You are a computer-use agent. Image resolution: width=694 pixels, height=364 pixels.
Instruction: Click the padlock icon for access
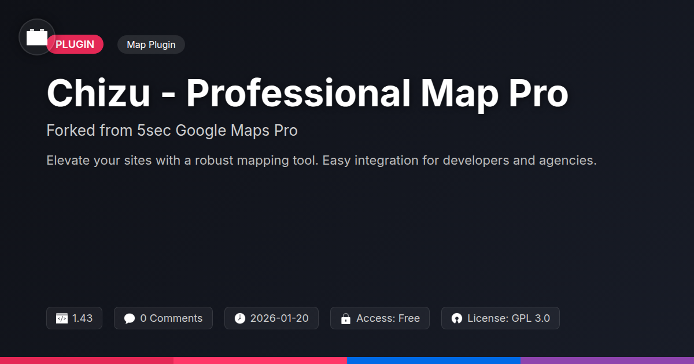coord(346,318)
